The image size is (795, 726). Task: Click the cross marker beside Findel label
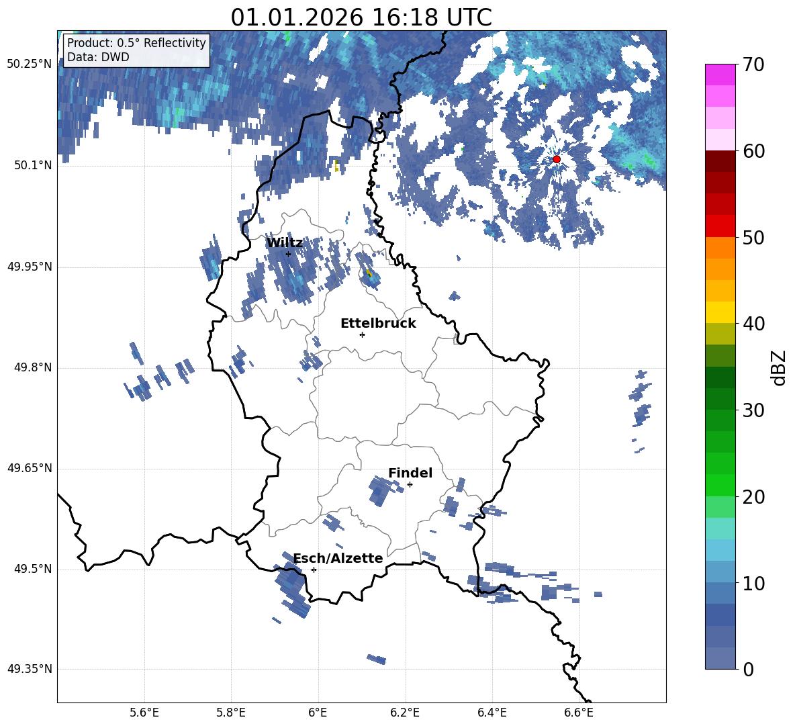point(410,485)
